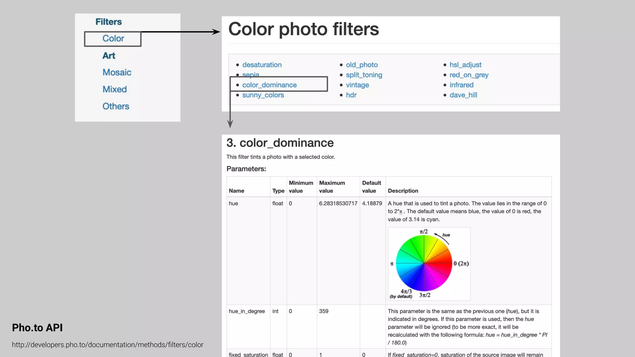Viewport: 635px width, 357px height.
Task: Open the sepia filter link
Action: click(251, 75)
